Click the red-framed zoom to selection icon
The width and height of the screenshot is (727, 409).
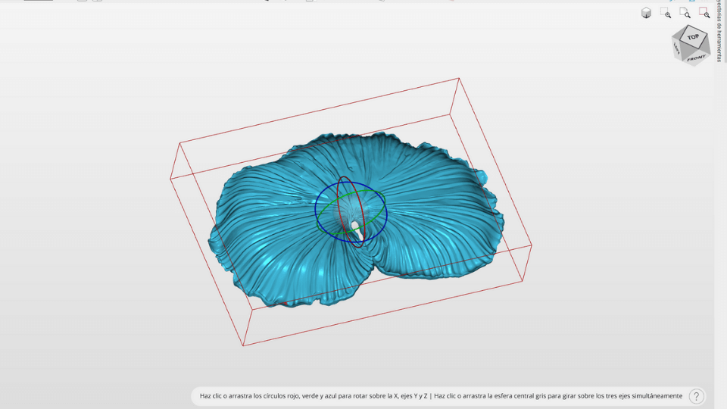click(704, 13)
